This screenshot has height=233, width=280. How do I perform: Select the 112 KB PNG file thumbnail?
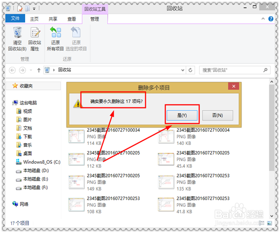tap(77, 159)
